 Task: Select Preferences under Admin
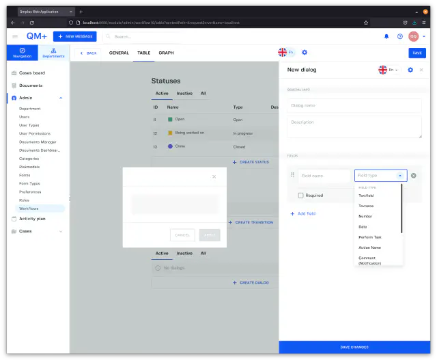pyautogui.click(x=30, y=192)
